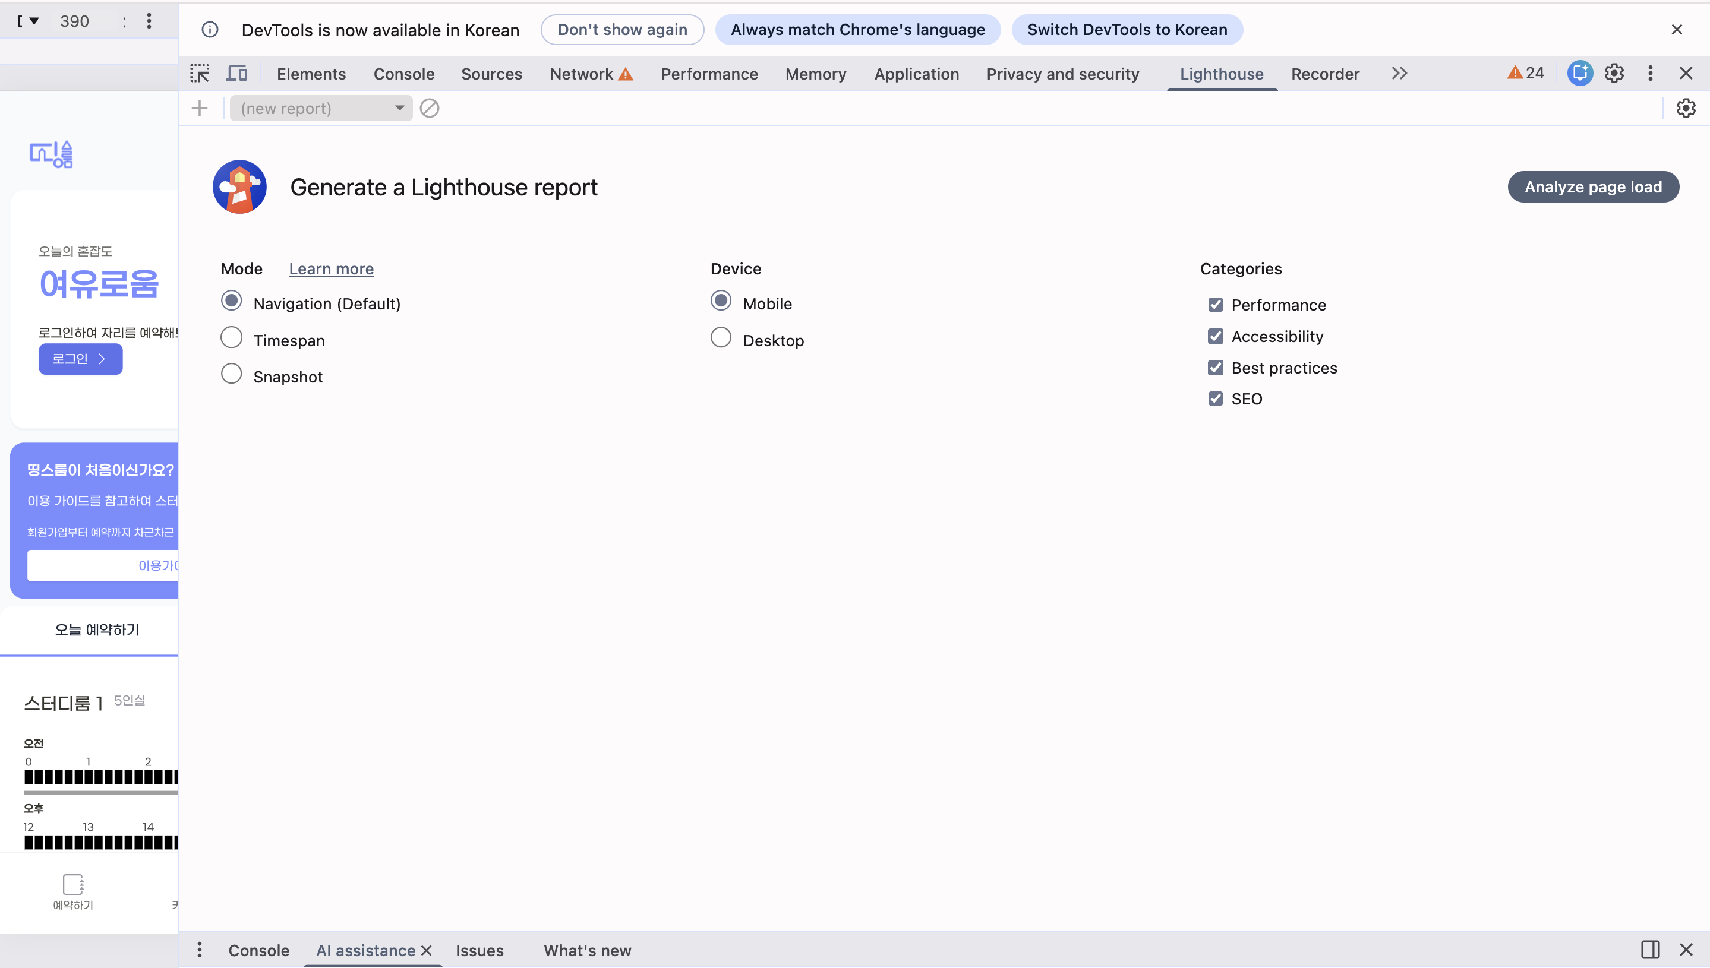This screenshot has height=968, width=1710.
Task: Open the Issues drawer tab
Action: point(479,950)
